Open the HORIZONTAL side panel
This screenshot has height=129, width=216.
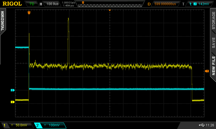2,21
